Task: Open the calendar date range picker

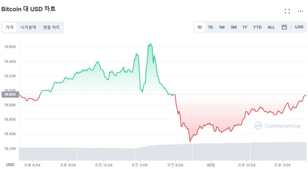Action: coord(284,27)
